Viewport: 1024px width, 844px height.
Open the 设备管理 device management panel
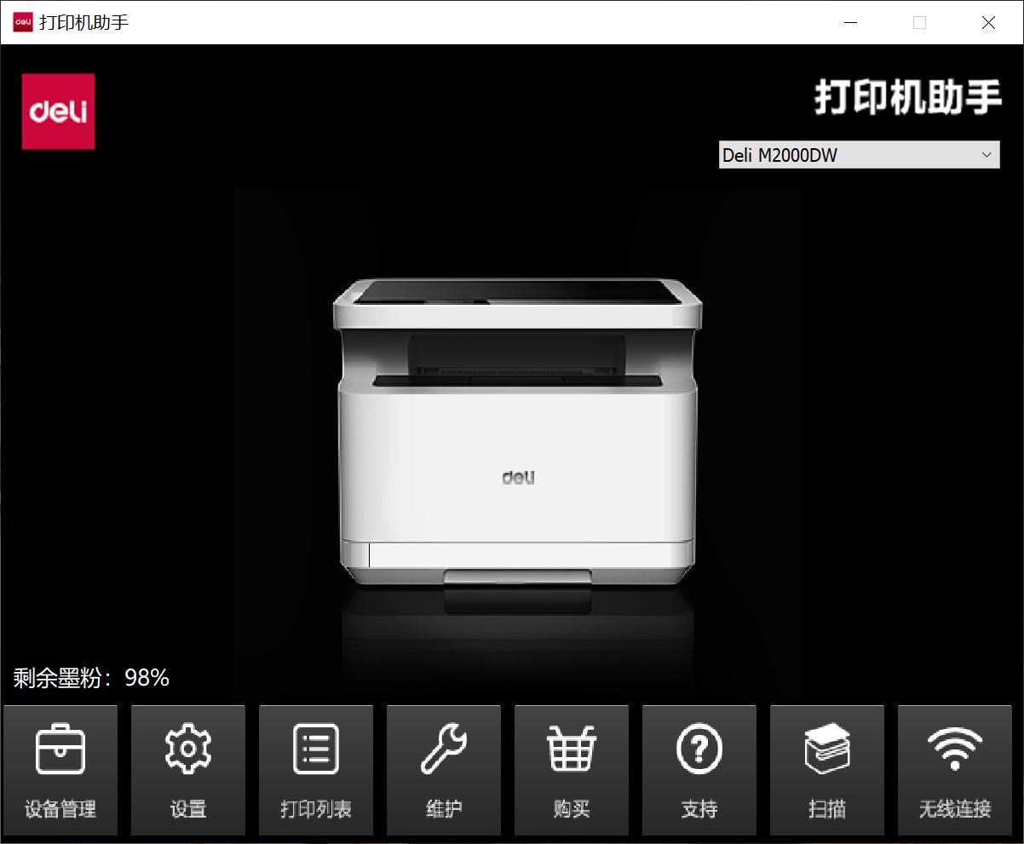(x=60, y=766)
